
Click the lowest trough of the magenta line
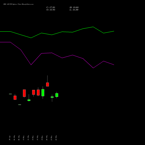pos(93,68)
